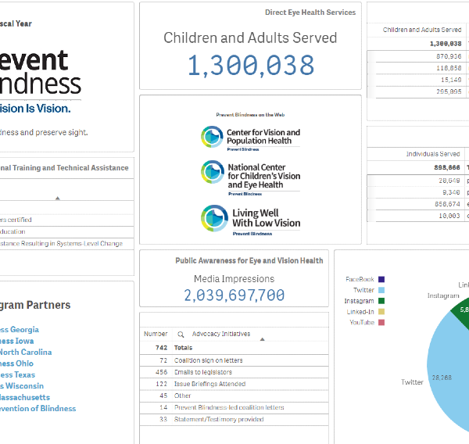
Task: Click the Media Impressions value 2,039,697,700
Action: 234,295
